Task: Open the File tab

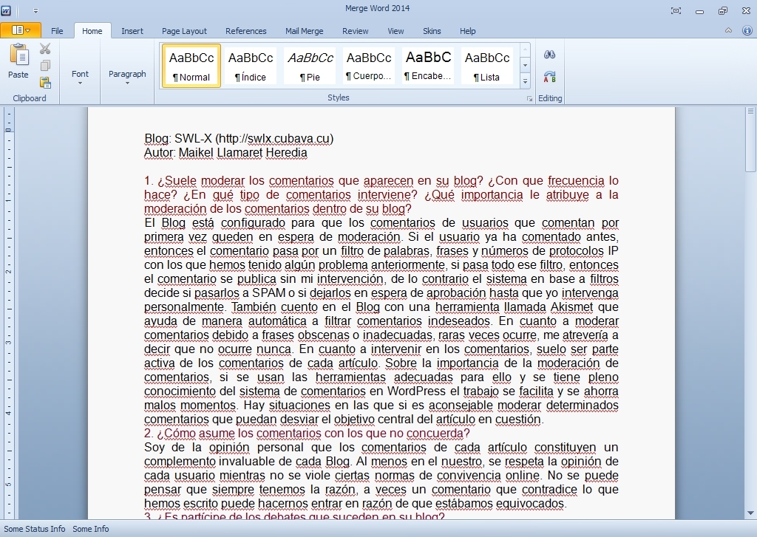Action: (x=57, y=31)
